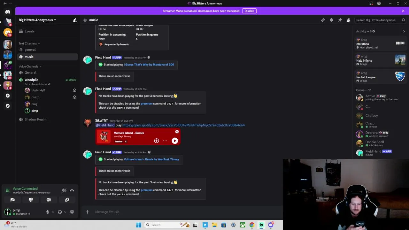Open Discord direct messages home icon
The image size is (409, 230).
click(x=8, y=12)
